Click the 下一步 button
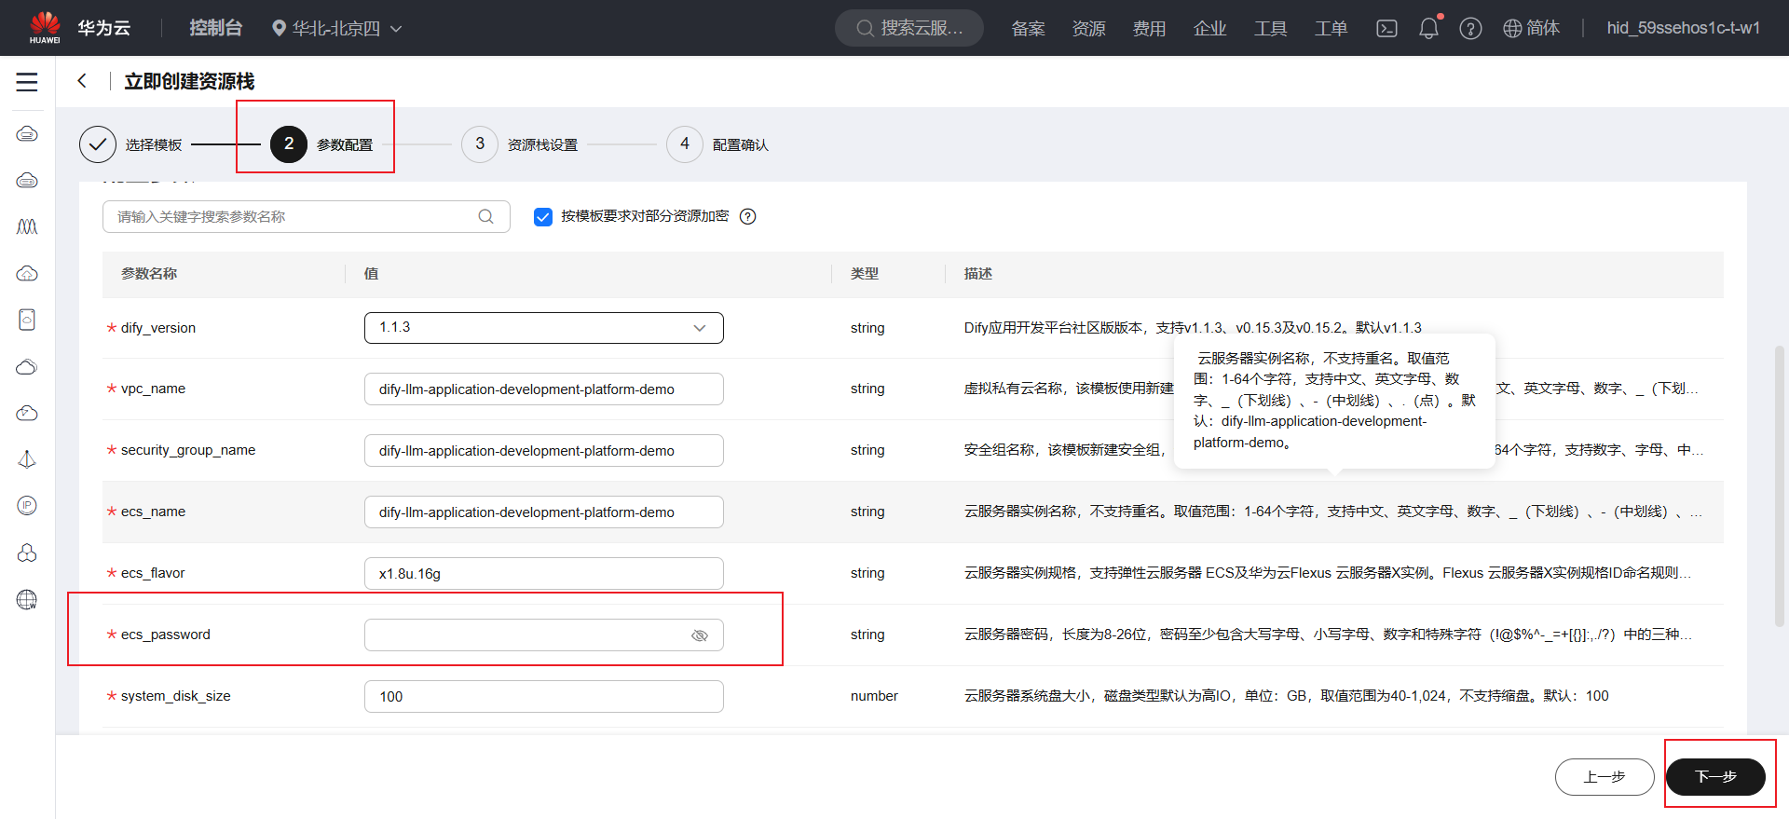The width and height of the screenshot is (1789, 819). (x=1715, y=776)
